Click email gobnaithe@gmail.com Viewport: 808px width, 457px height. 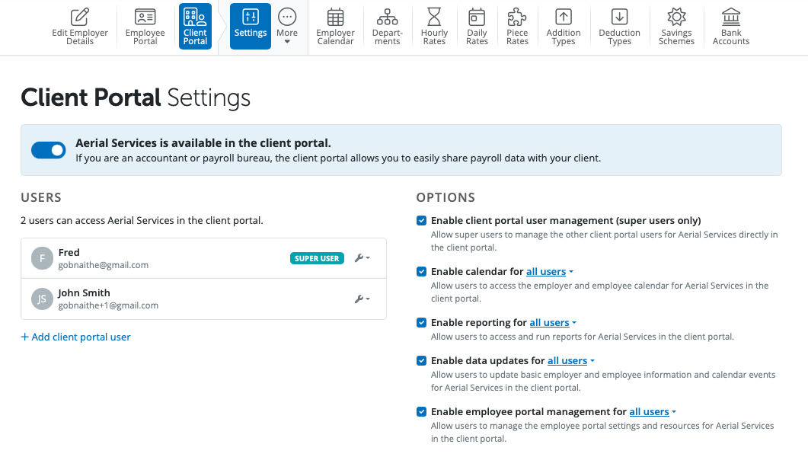pyautogui.click(x=103, y=265)
